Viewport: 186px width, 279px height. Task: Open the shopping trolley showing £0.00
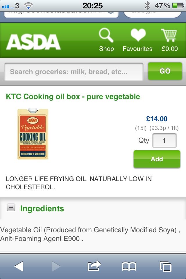[169, 35]
